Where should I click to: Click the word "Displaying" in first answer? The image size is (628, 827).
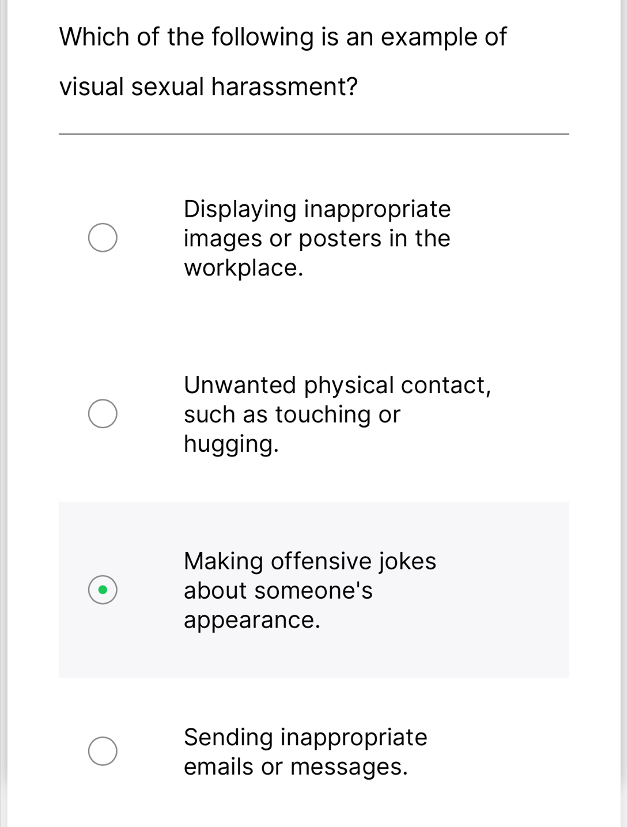240,209
